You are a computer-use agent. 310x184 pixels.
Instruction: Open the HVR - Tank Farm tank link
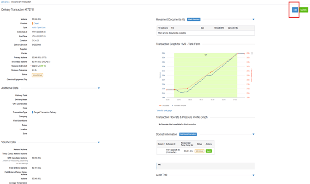(38, 28)
